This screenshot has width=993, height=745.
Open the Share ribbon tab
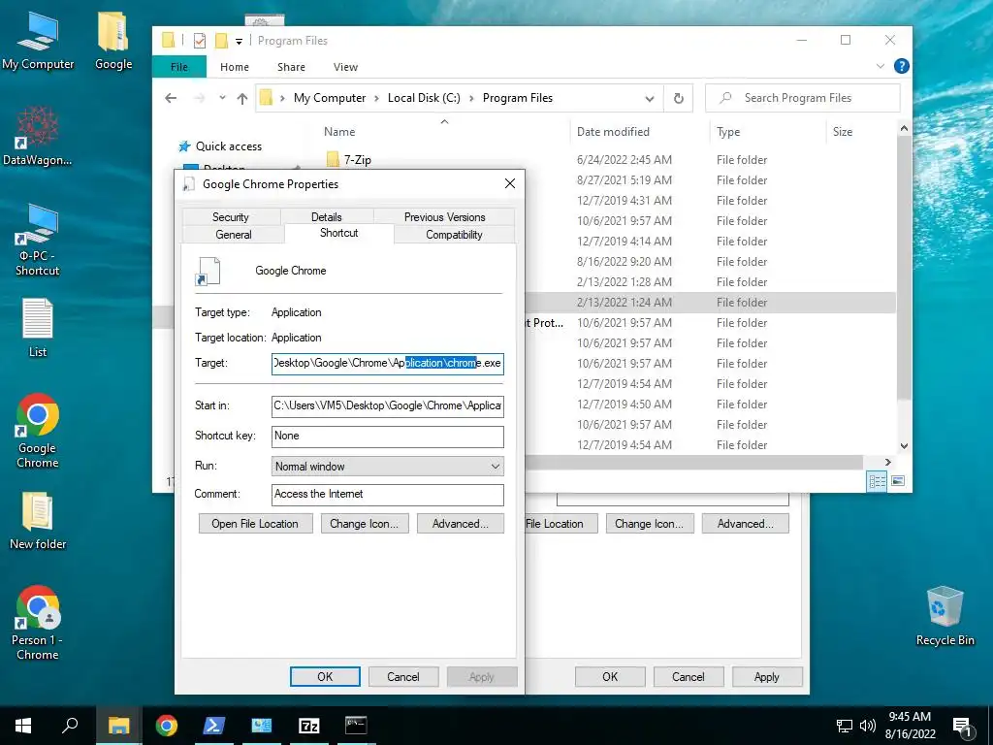[291, 67]
